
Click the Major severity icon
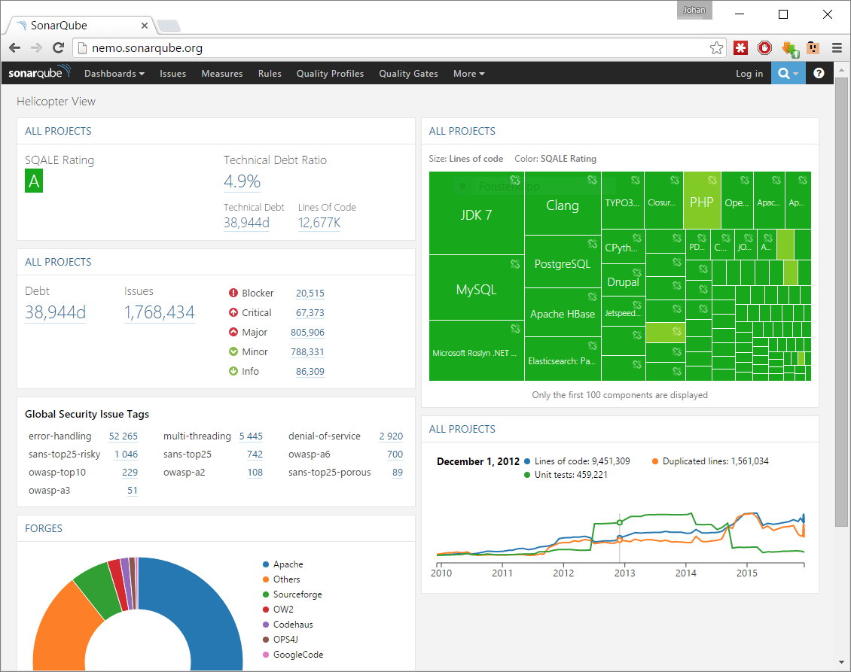[x=233, y=332]
